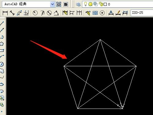153x115 pixels.
Task: Click the Dimension Edit icon
Action: point(111,13)
